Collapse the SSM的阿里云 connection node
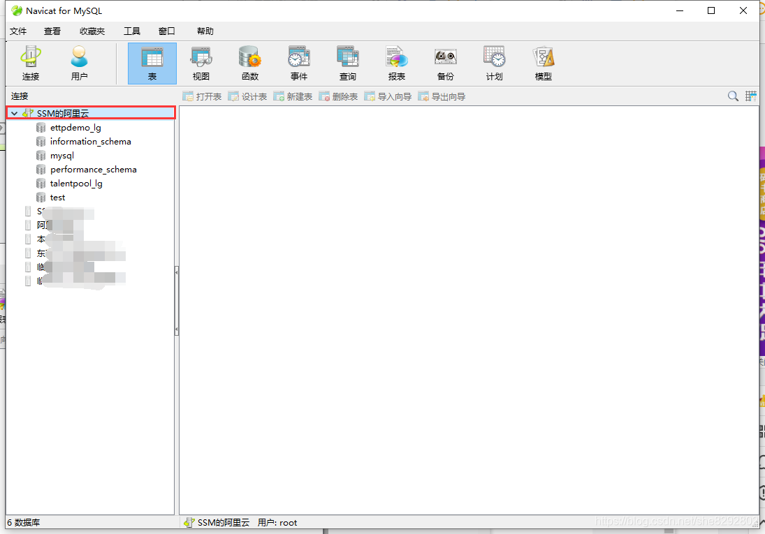The height and width of the screenshot is (534, 765). coord(15,114)
